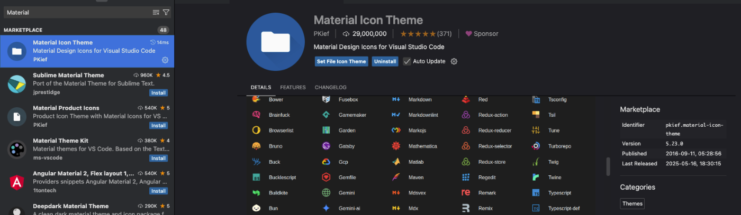Open the CHANGELOG tab
The width and height of the screenshot is (741, 215).
[x=330, y=87]
